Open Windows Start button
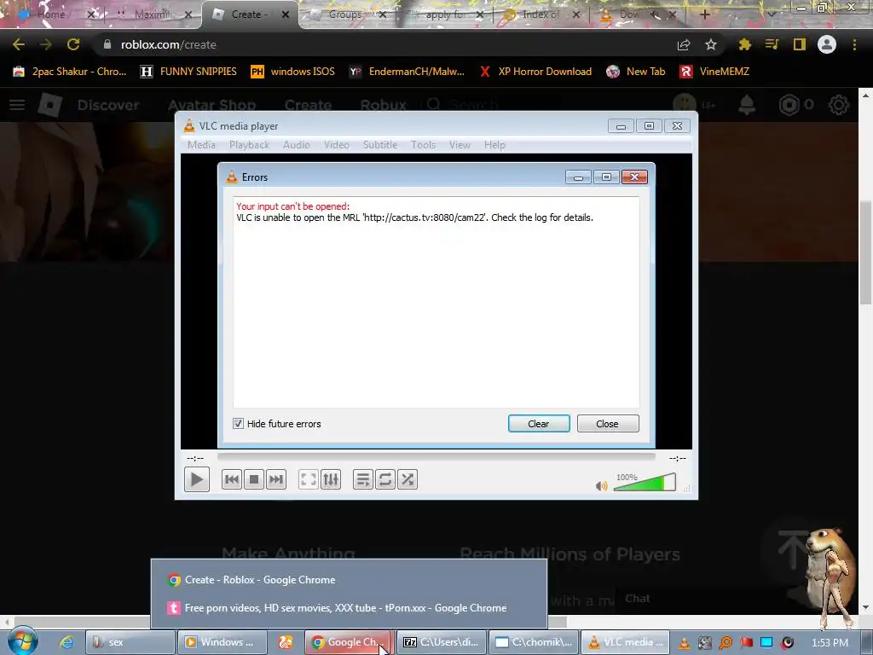 (22, 641)
